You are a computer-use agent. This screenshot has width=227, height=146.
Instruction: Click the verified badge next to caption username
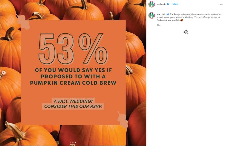(x=168, y=15)
